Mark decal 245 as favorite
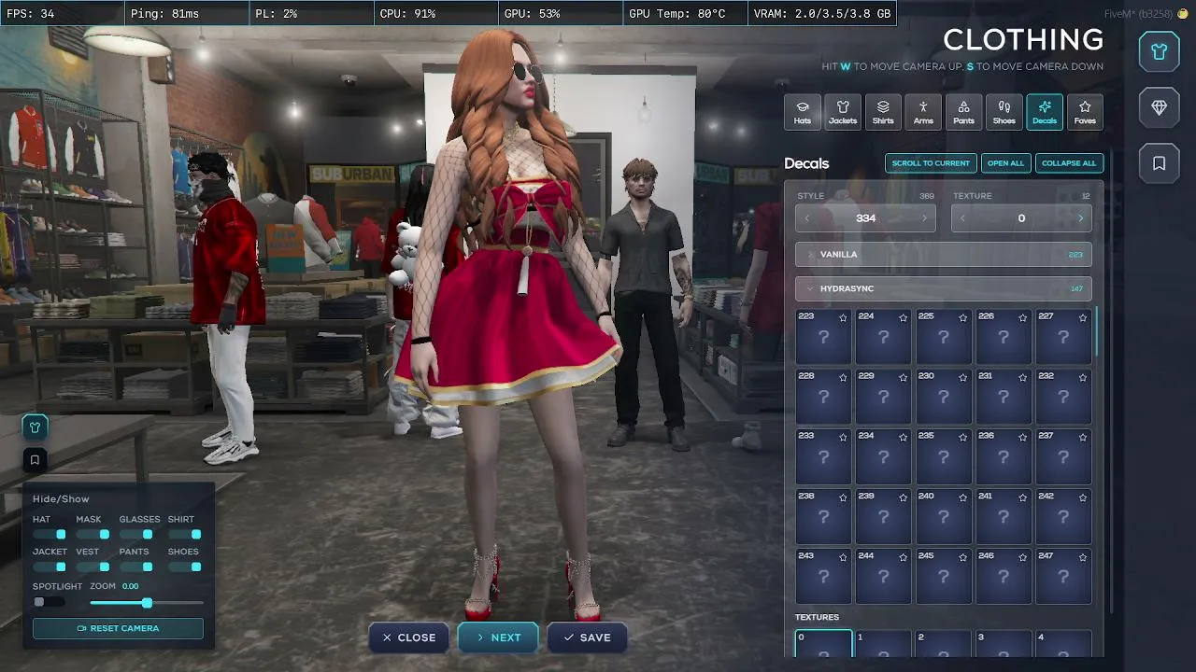 click(x=962, y=557)
